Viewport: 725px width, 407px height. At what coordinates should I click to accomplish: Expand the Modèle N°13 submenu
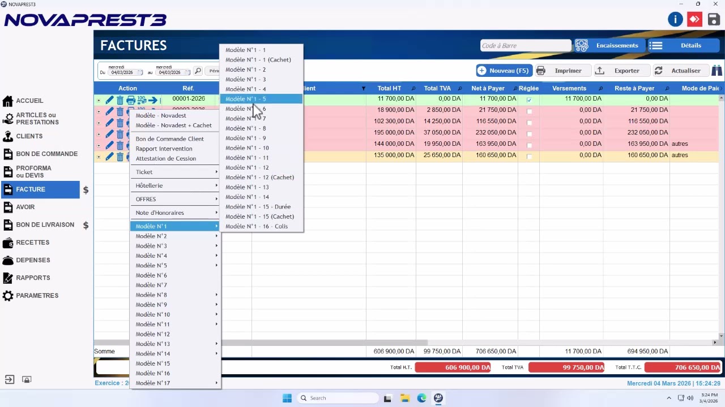176,344
